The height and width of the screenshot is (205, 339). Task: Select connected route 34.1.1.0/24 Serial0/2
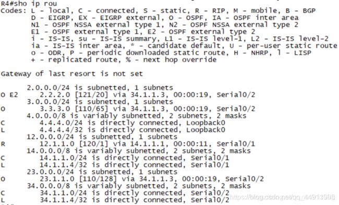click(115, 193)
